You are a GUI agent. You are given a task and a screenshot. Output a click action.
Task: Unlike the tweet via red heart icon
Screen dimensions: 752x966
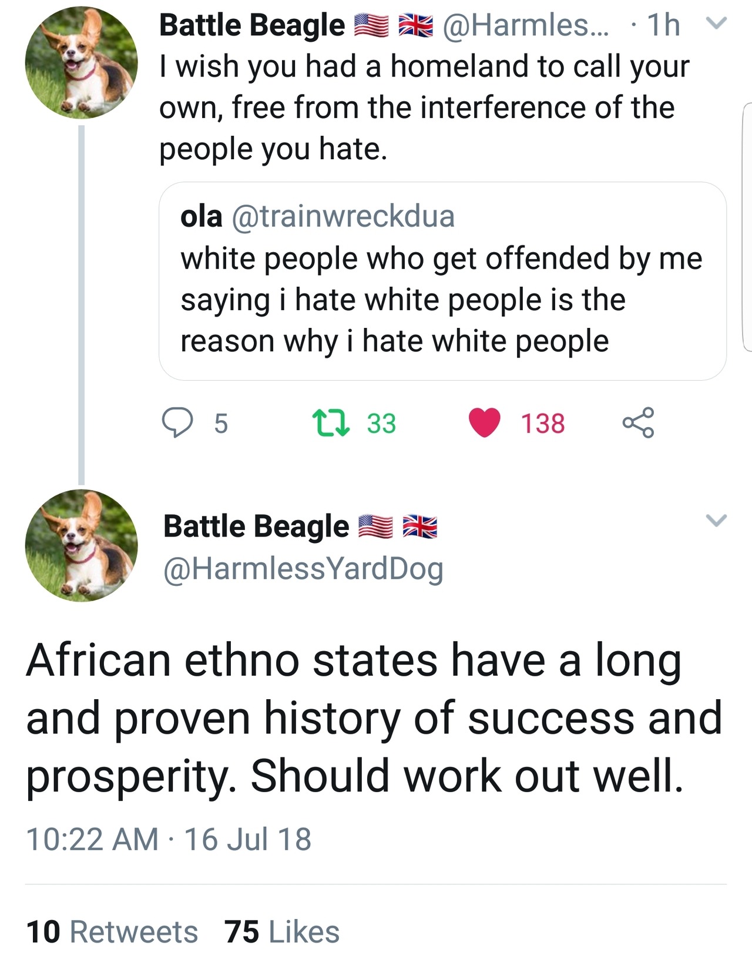click(x=485, y=423)
